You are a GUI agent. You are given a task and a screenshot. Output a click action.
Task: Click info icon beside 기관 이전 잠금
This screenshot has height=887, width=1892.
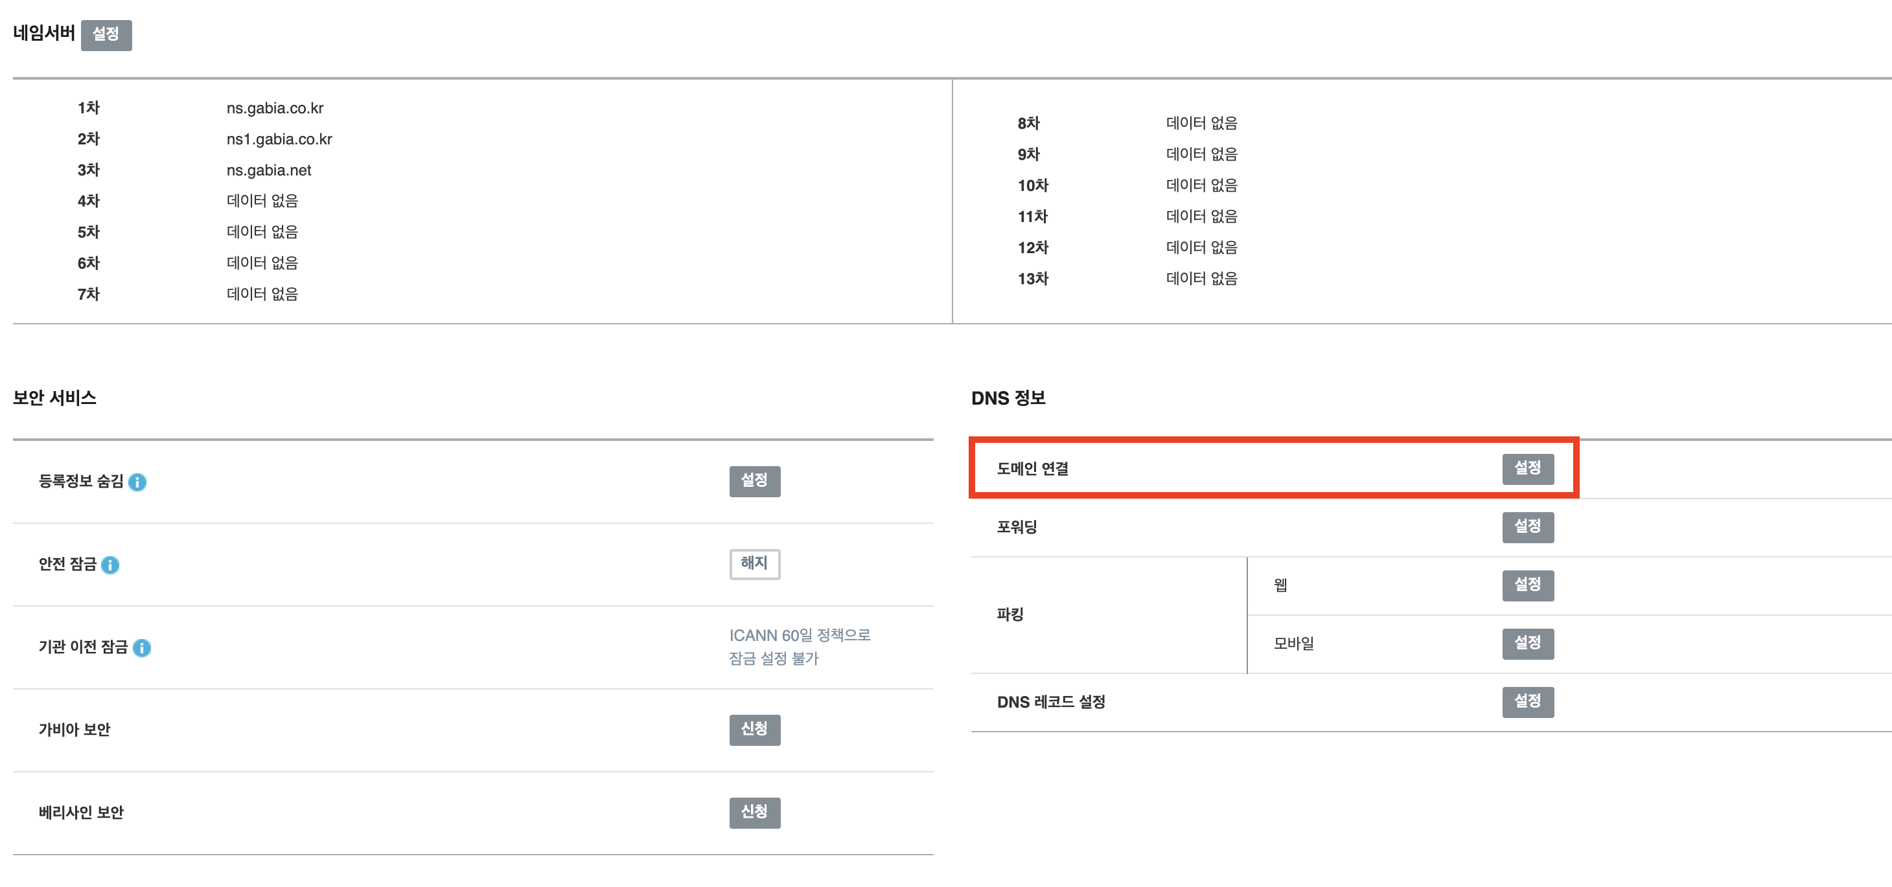pyautogui.click(x=142, y=648)
